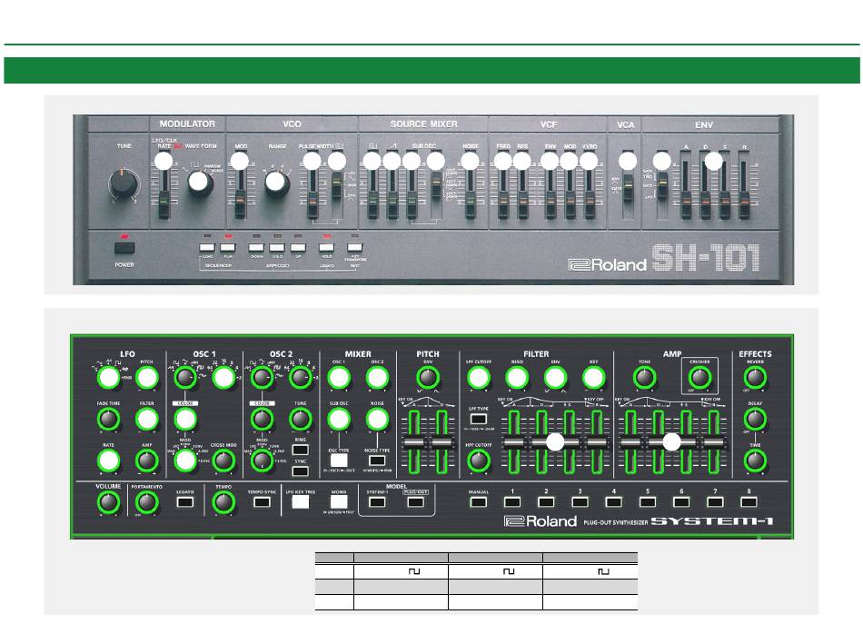Click the System-1 LFO PITCH knob

pyautogui.click(x=147, y=378)
